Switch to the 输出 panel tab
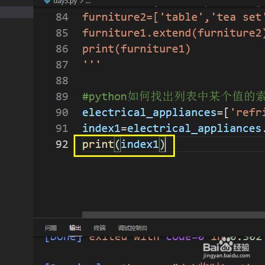This screenshot has height=265, width=265. [x=75, y=228]
